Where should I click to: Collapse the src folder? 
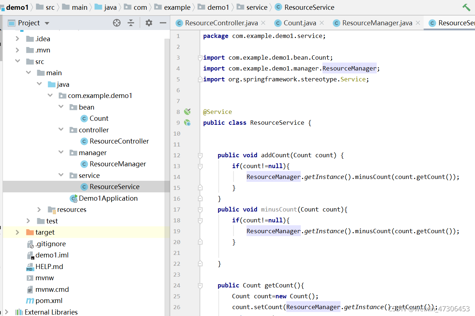tap(17, 61)
